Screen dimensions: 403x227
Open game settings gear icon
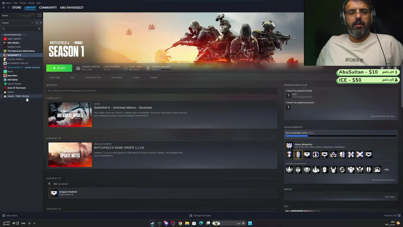click(x=382, y=68)
